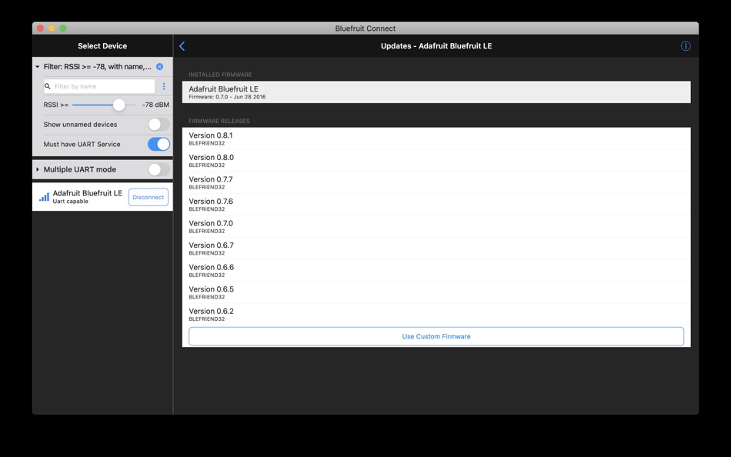
Task: Select firmware Version 0.6.5
Action: tap(436, 292)
